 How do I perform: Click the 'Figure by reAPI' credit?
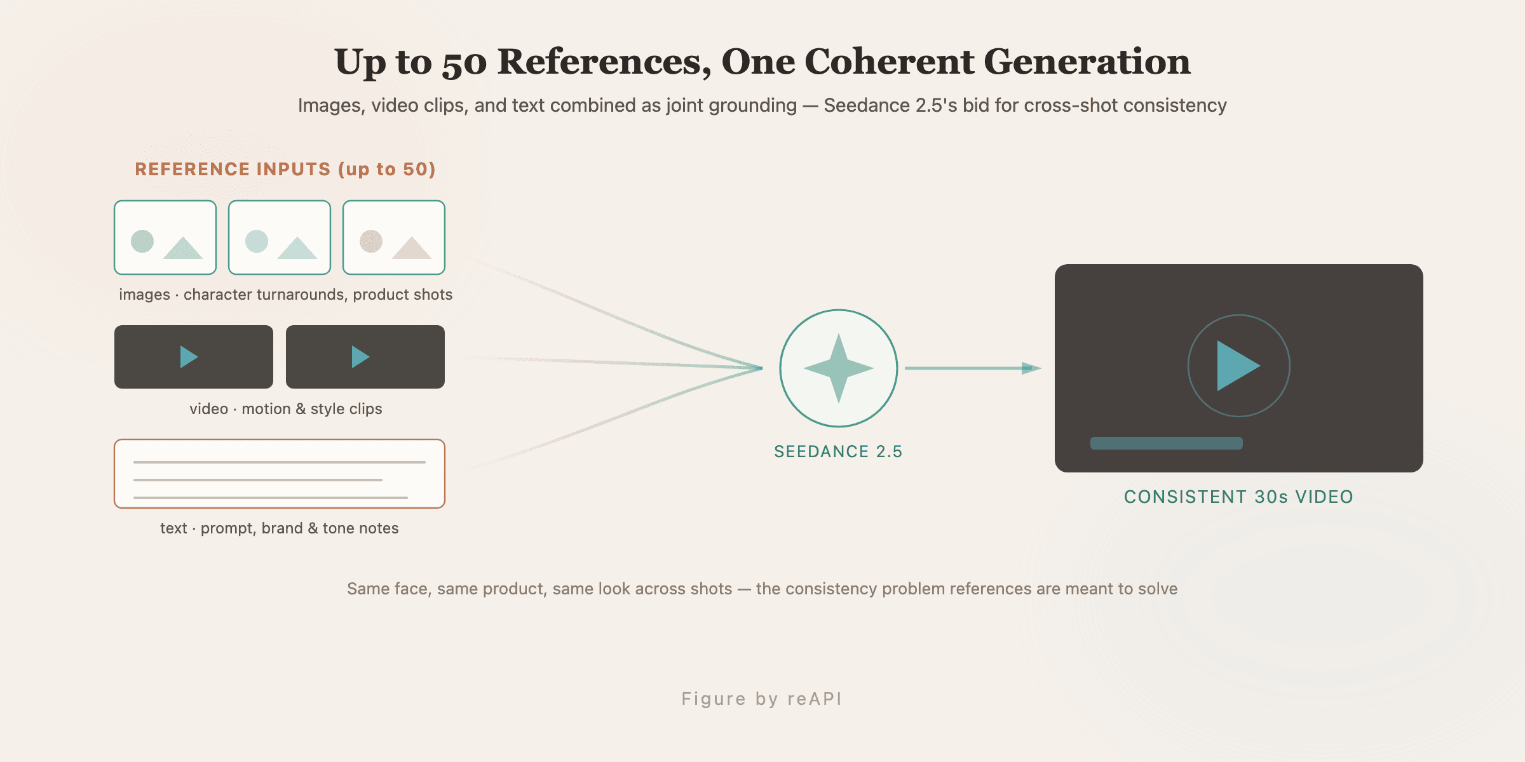(x=762, y=699)
